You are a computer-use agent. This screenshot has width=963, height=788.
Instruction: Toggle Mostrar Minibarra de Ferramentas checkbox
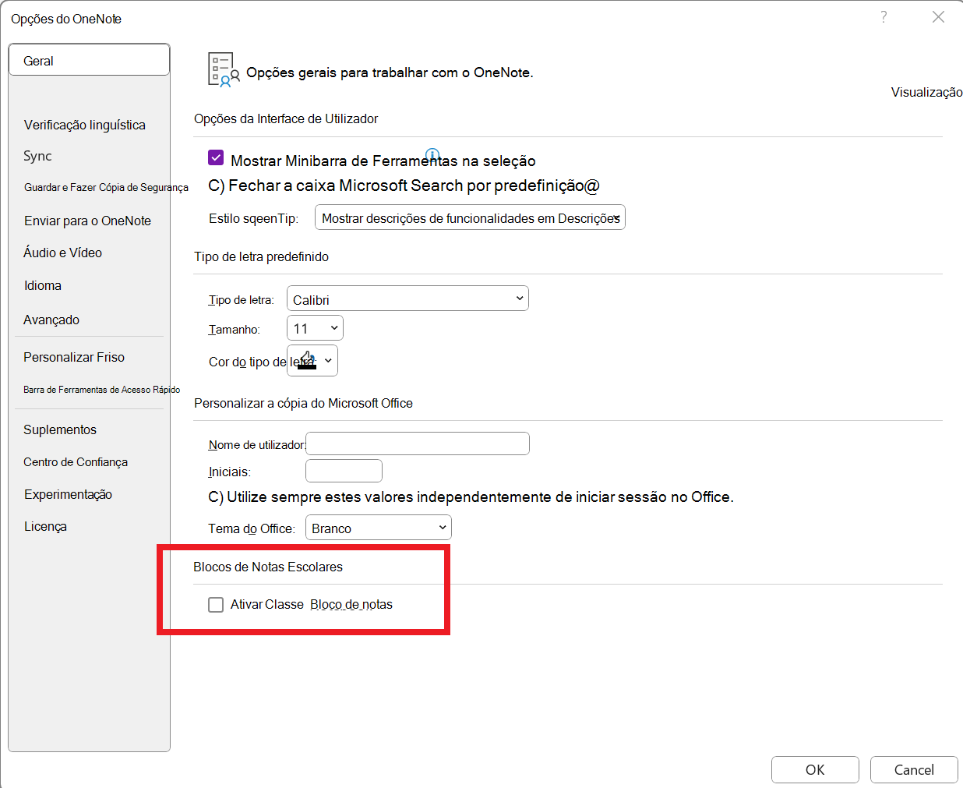216,157
